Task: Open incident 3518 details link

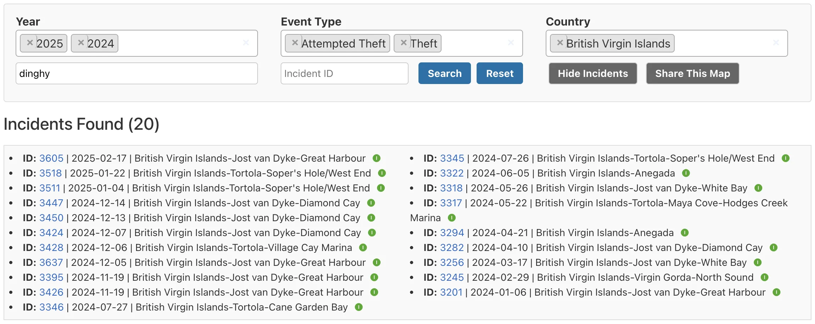Action: click(x=50, y=173)
